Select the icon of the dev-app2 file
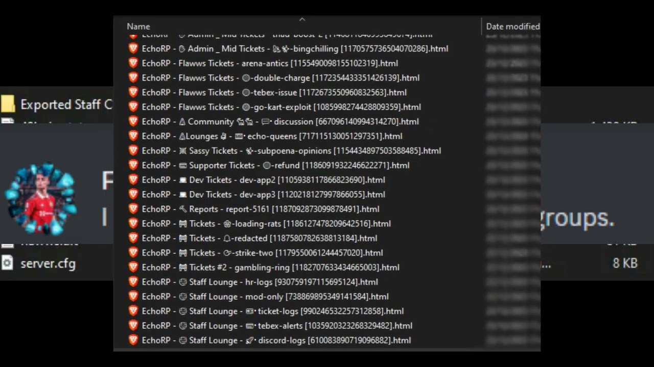This screenshot has height=367, width=654. point(133,179)
